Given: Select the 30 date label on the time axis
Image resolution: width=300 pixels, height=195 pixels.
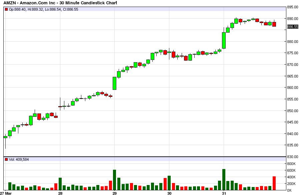Looking at the screenshot, I should 169,193.
